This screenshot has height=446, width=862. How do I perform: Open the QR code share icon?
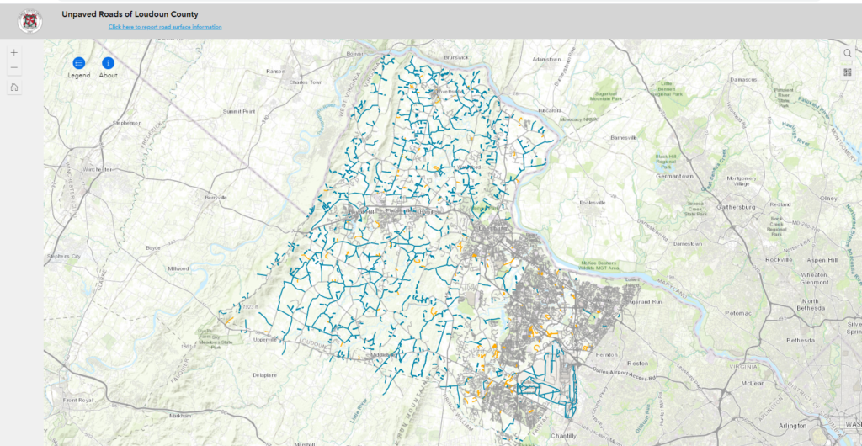[x=847, y=72]
